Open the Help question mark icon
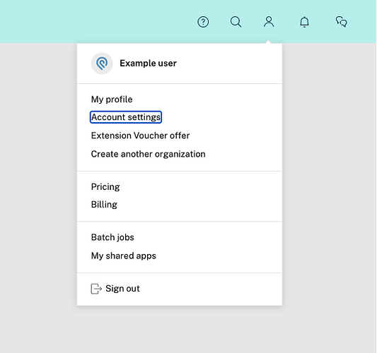The image size is (377, 353). point(203,22)
